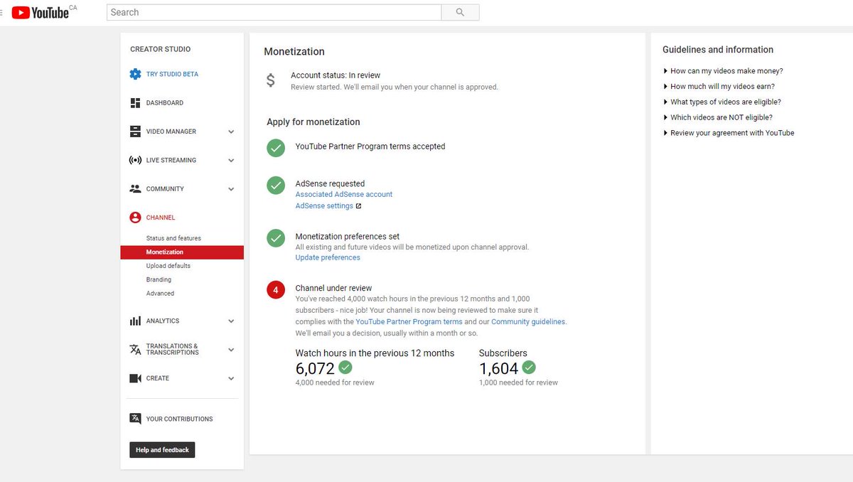This screenshot has height=482, width=853.
Task: Click the 'Channel under review' heading
Action: pos(333,288)
